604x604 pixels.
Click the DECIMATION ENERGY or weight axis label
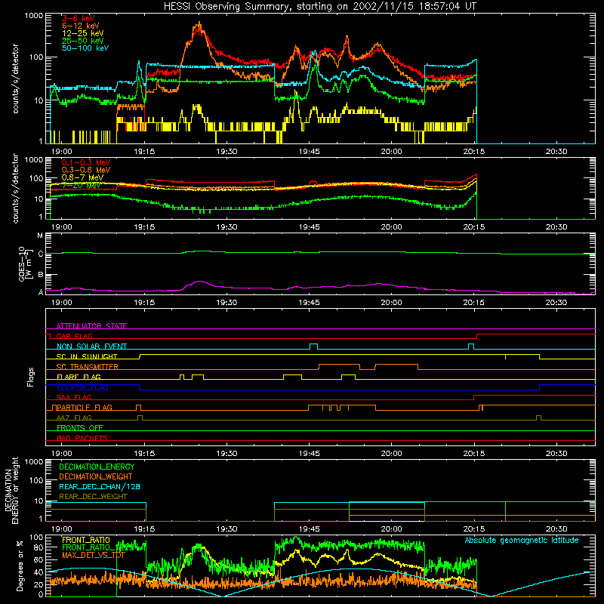[11, 490]
